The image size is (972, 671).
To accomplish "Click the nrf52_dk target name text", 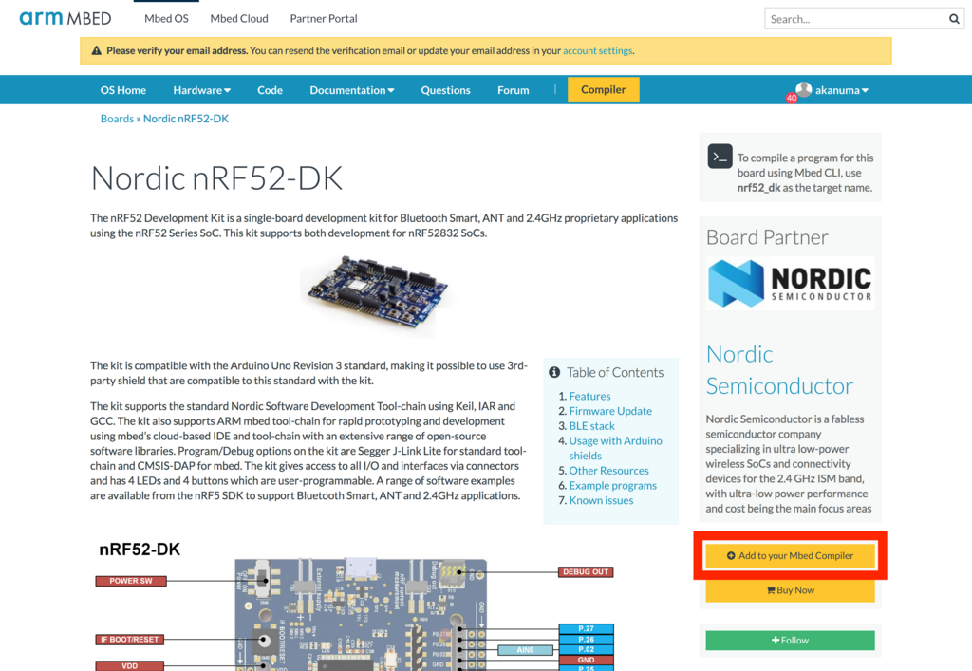I will tap(758, 188).
